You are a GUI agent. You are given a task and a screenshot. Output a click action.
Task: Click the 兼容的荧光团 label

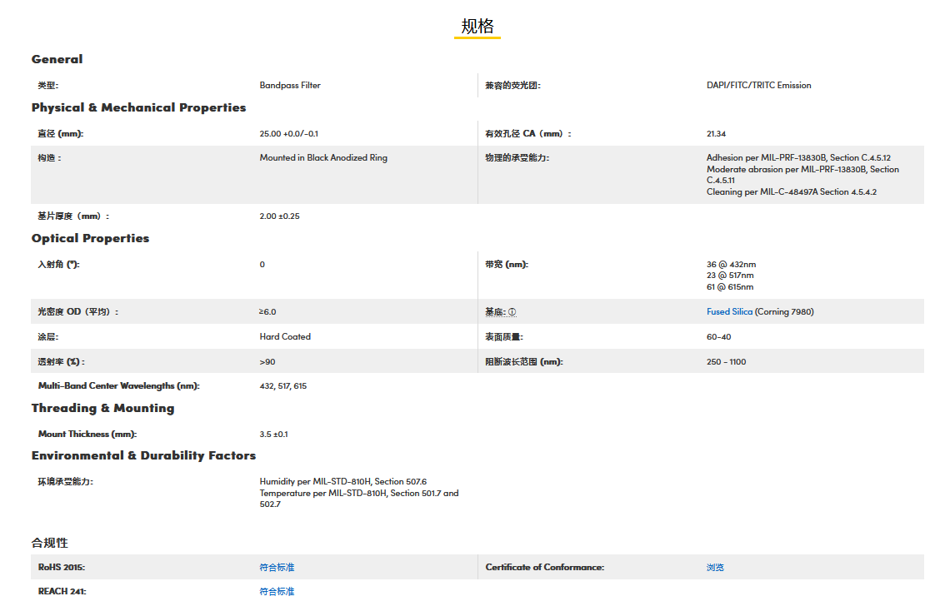[x=512, y=85]
